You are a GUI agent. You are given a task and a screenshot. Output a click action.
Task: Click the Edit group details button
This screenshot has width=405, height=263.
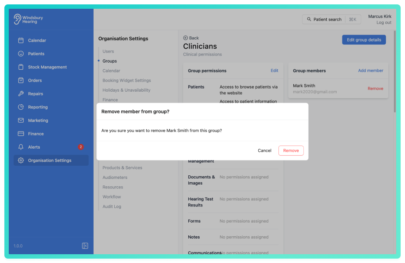point(364,40)
